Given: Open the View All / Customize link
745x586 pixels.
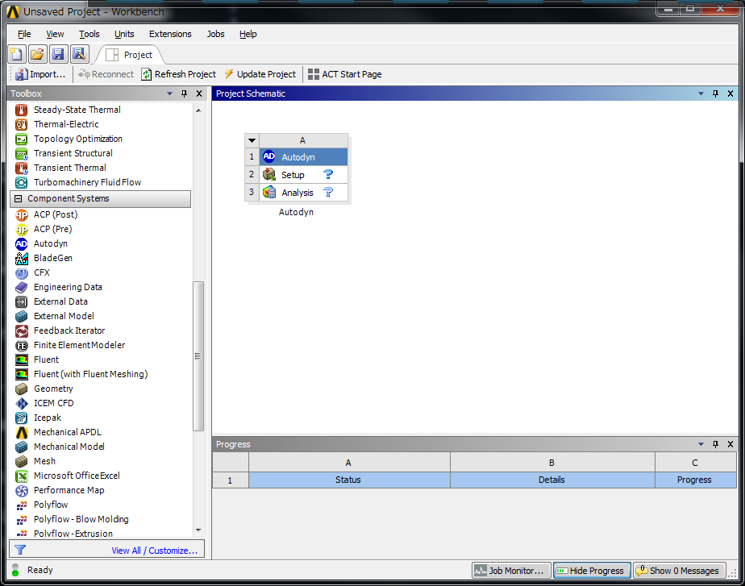Looking at the screenshot, I should [x=154, y=551].
